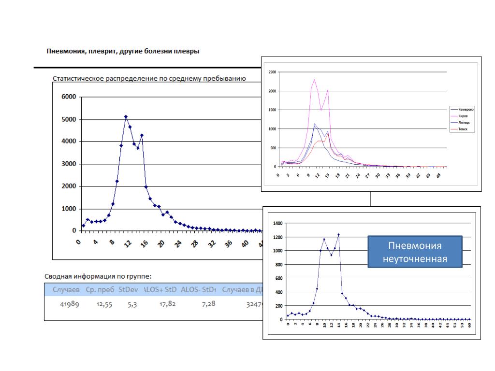495x371 pixels.
Task: Click the x-axis label 28 on main chart
Action: coord(195,244)
